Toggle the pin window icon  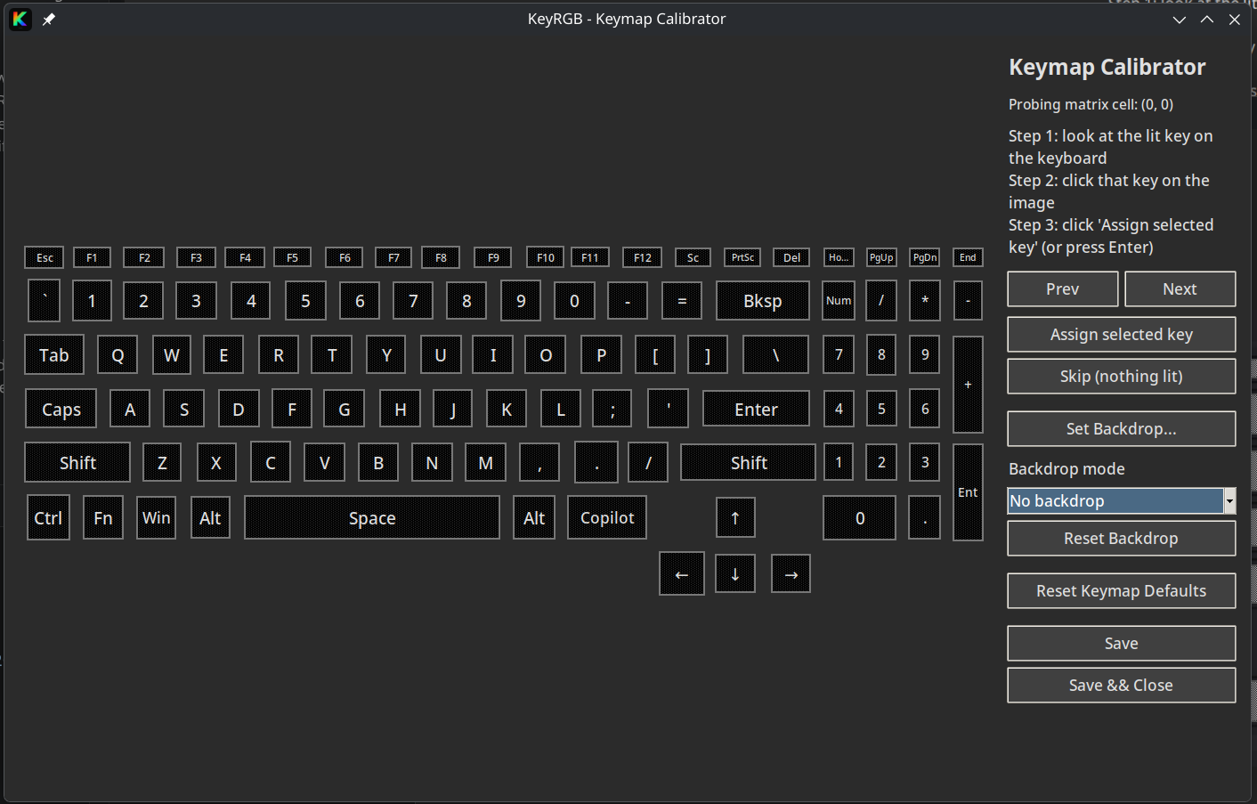pos(49,19)
